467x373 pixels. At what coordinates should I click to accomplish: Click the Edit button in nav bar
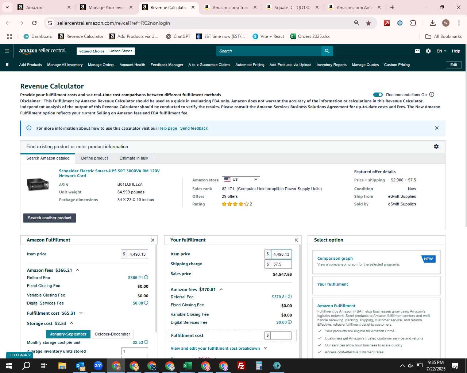454,65
